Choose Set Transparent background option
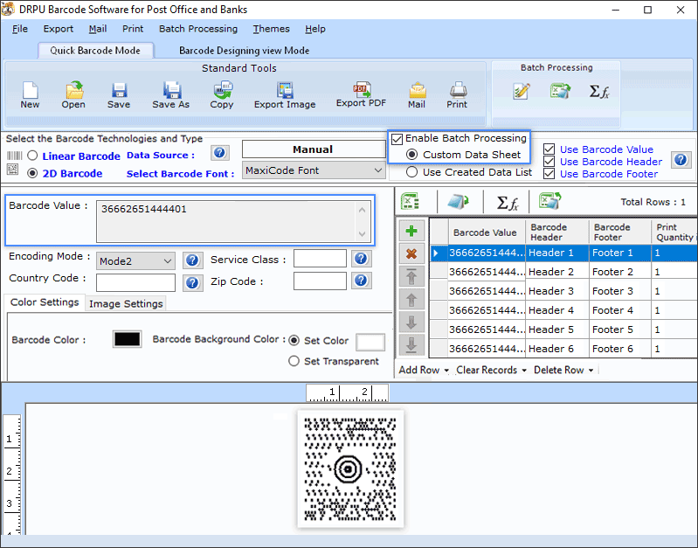The image size is (698, 548). [294, 361]
